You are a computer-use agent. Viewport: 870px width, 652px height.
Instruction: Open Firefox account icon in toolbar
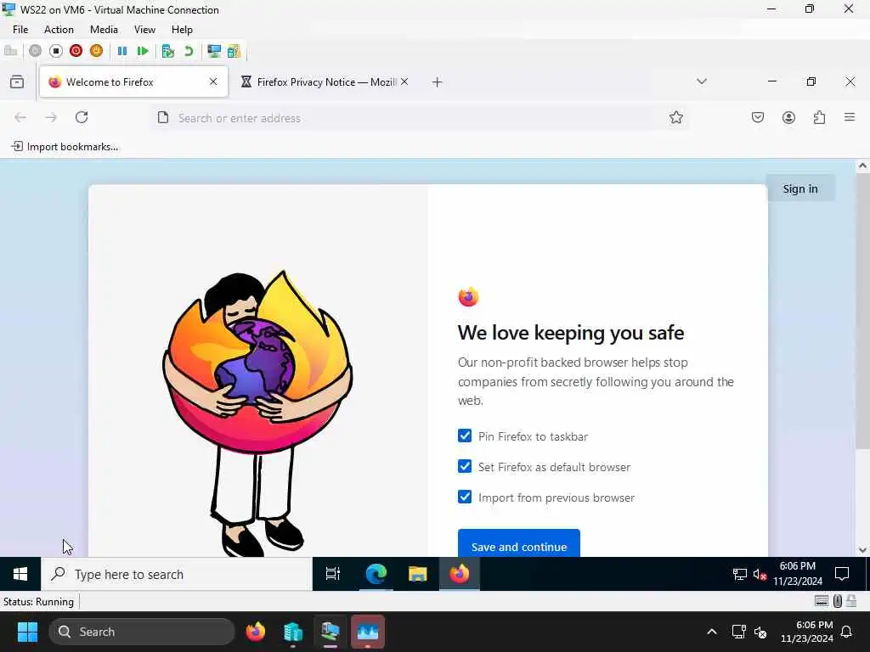(788, 117)
